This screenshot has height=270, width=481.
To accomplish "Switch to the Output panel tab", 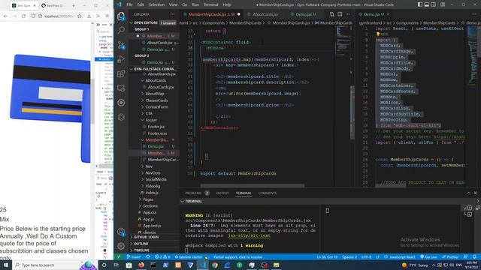I will (x=222, y=193).
